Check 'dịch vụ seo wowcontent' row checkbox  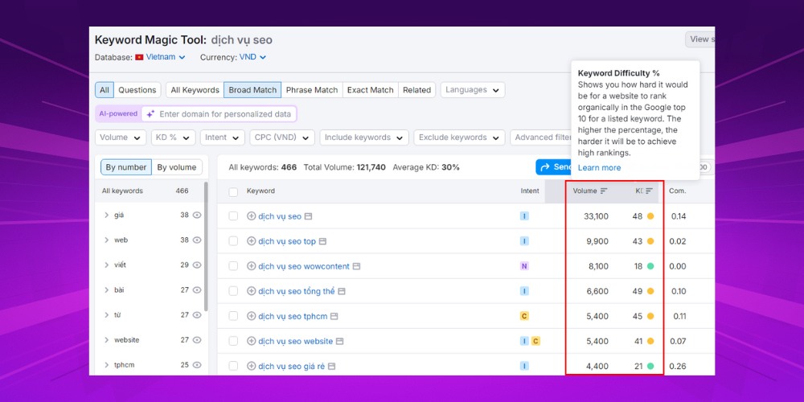point(233,266)
